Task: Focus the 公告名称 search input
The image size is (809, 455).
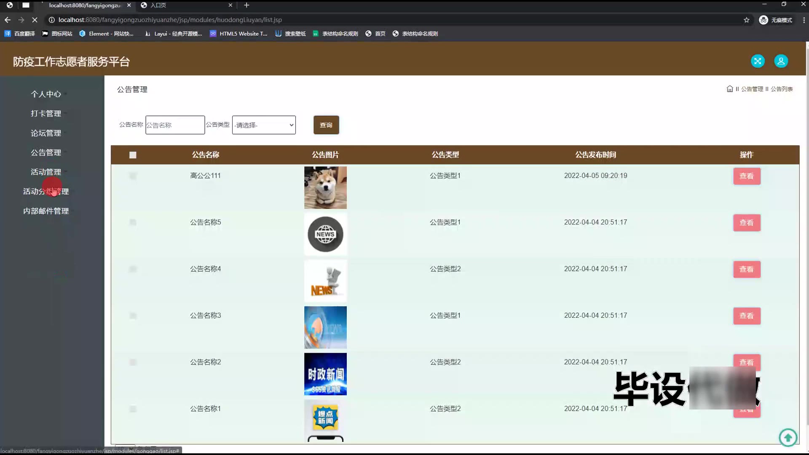Action: click(175, 125)
